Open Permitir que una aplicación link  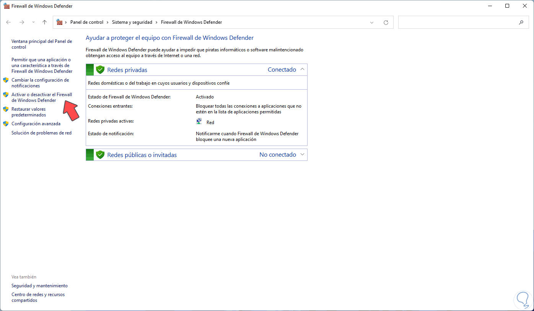(42, 65)
